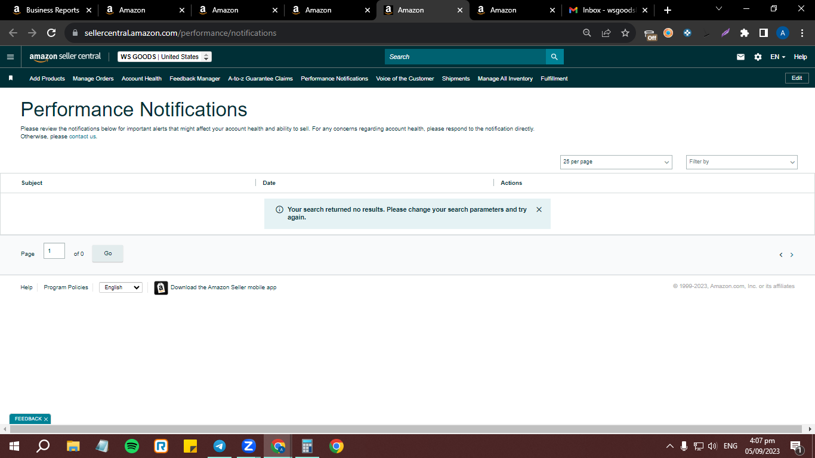
Task: Open Program Policies link in the footer
Action: [x=66, y=287]
